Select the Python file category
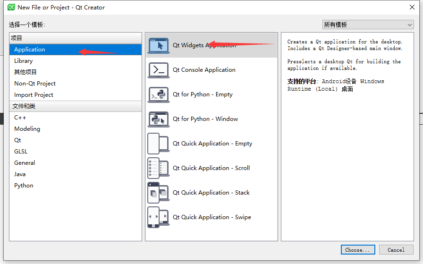 (76, 186)
